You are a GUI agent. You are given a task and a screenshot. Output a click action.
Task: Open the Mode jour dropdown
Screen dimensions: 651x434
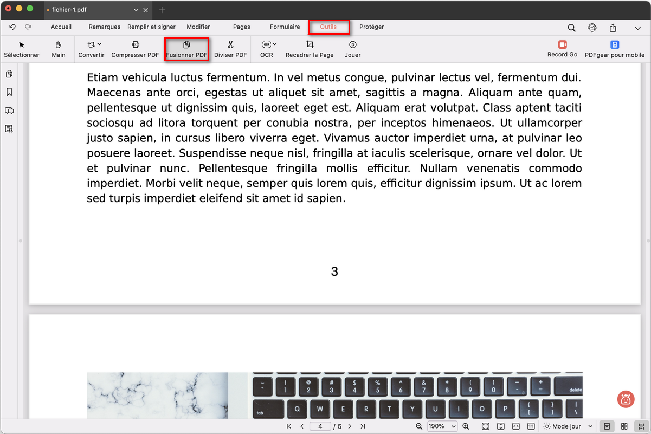pos(567,426)
